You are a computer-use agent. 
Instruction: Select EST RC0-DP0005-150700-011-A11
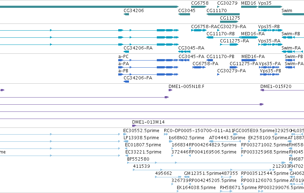tap(166, 134)
